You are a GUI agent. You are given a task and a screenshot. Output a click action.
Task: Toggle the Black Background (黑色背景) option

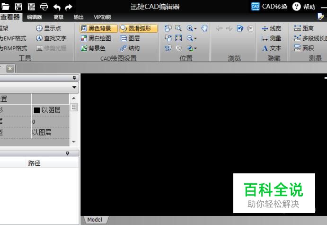point(98,28)
